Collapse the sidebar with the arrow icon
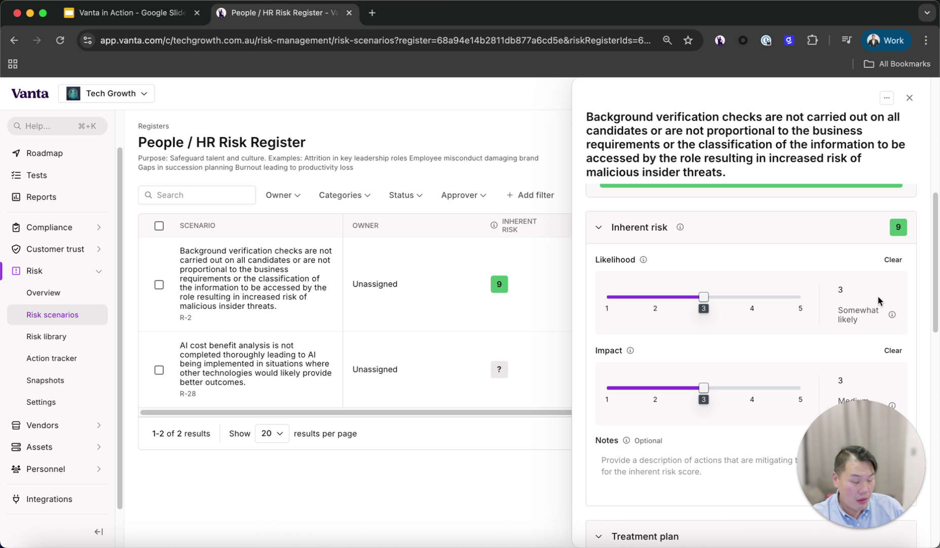This screenshot has width=940, height=548. (x=98, y=532)
